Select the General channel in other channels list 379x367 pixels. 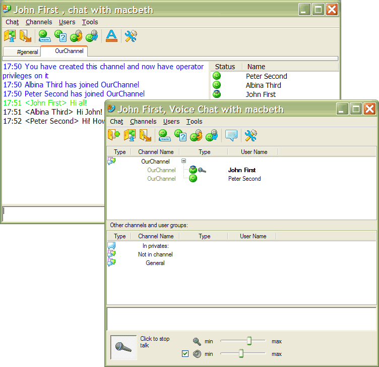(155, 263)
